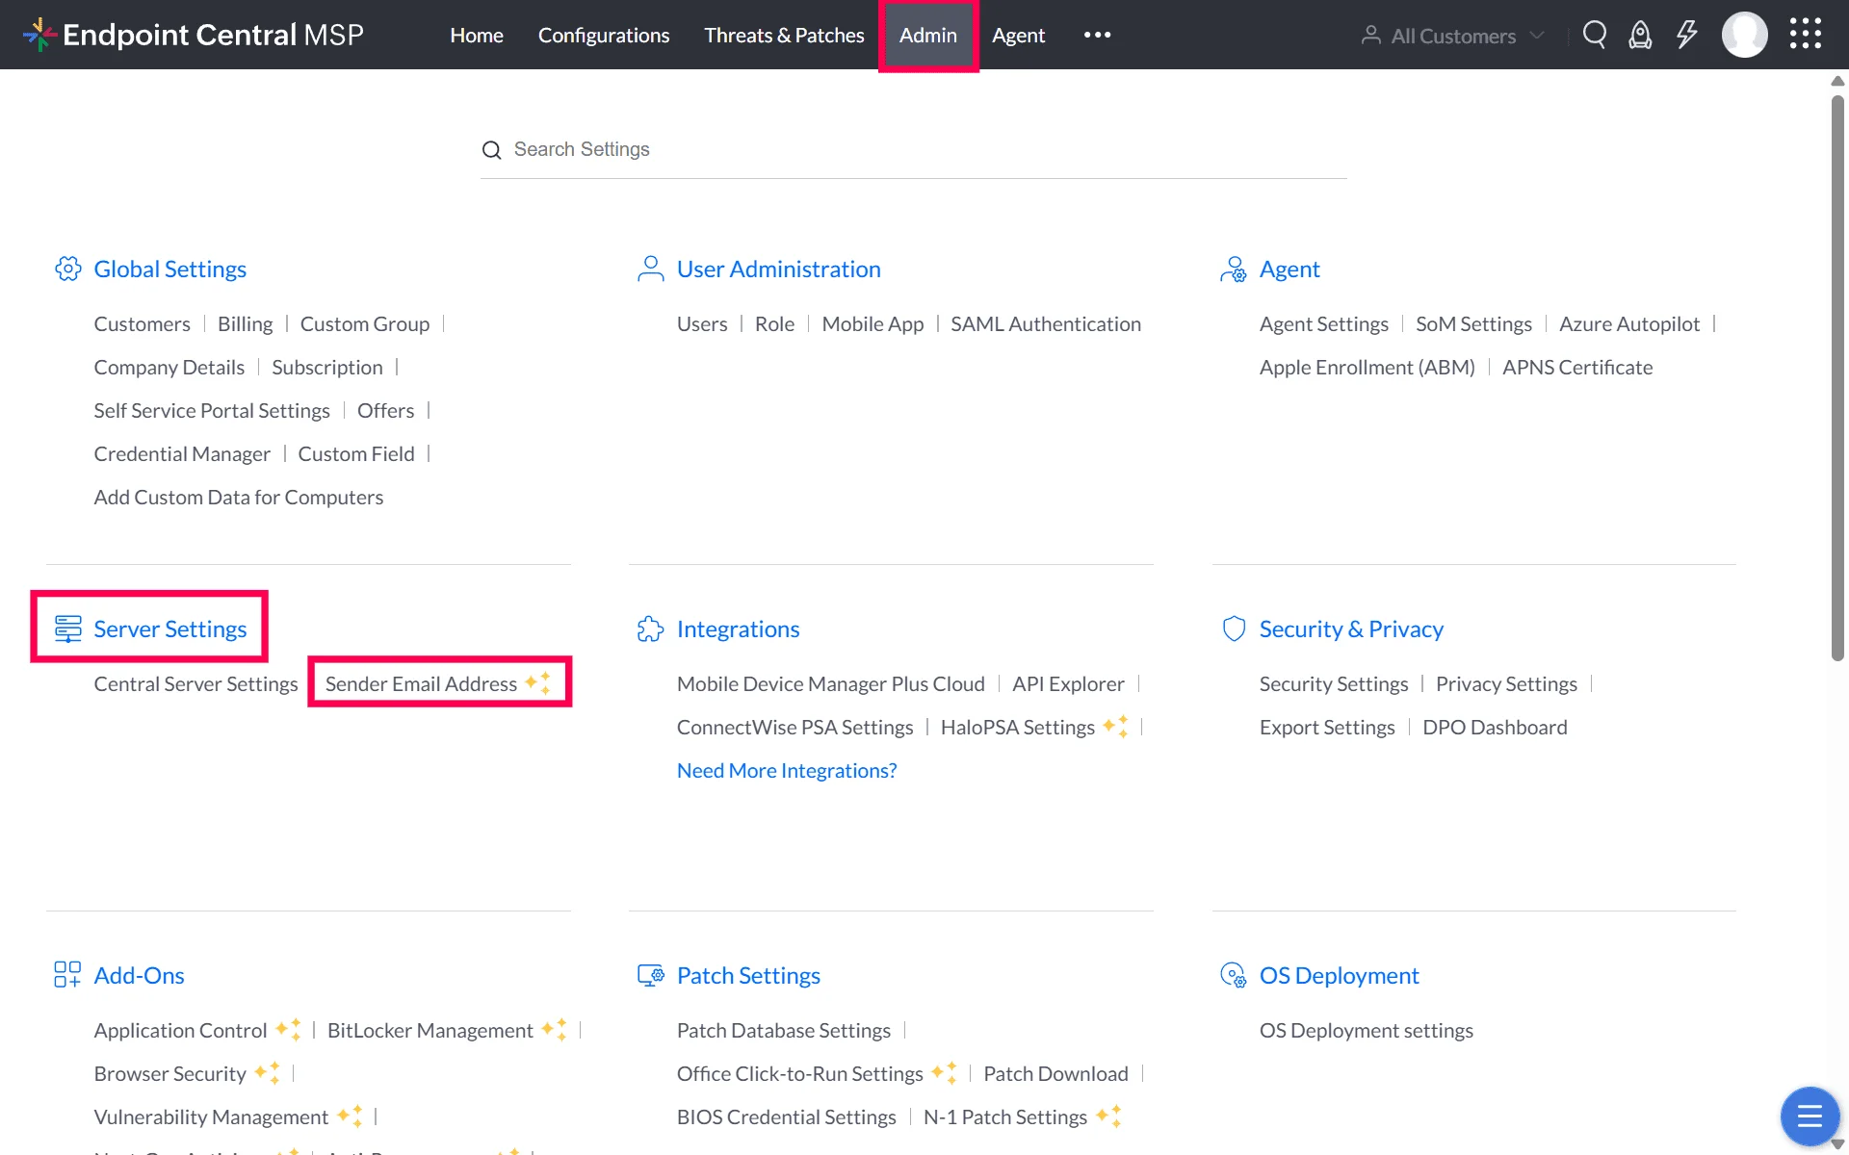Open DPO Dashboard link
Screen dimensions: 1849x1155
pos(1495,727)
